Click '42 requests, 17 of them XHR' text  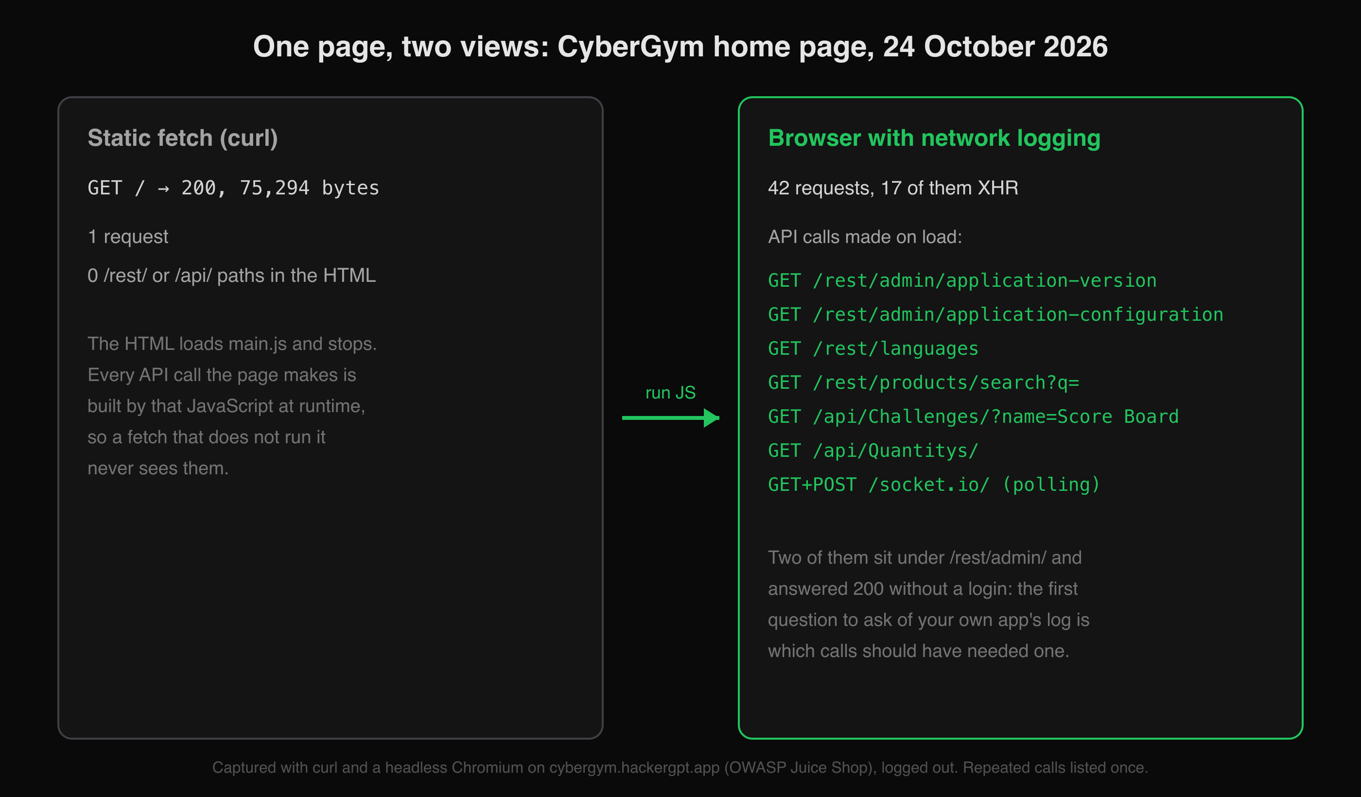893,188
